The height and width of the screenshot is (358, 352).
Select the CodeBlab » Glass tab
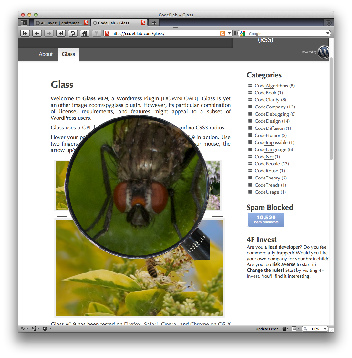pyautogui.click(x=119, y=23)
